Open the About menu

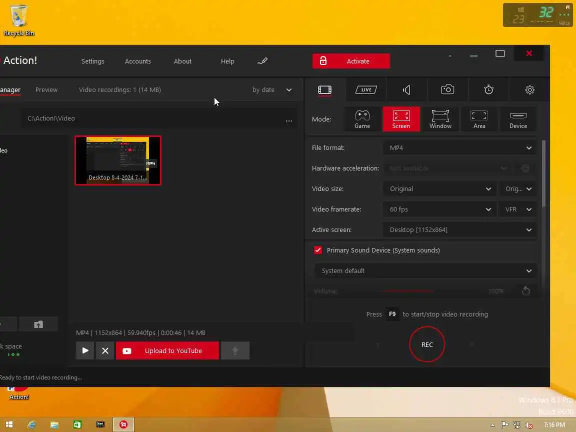coord(182,61)
